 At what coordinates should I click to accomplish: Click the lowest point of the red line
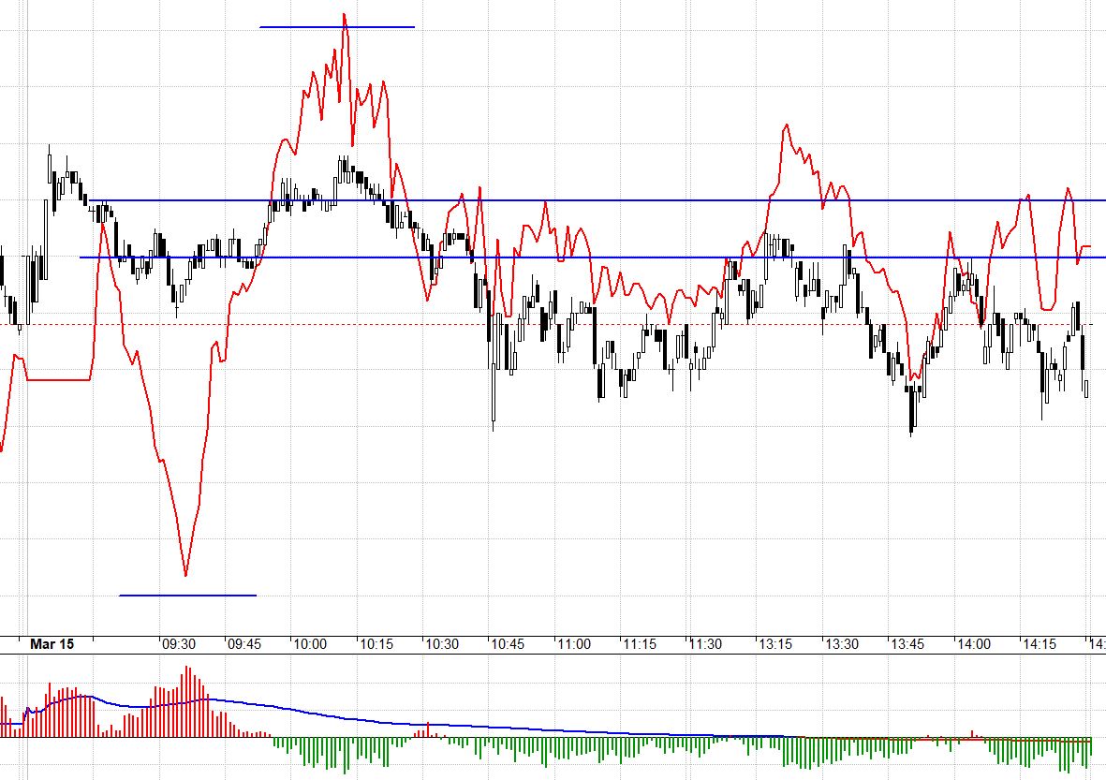tap(185, 575)
